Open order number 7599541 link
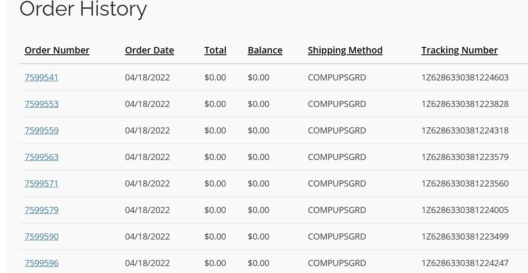This screenshot has height=273, width=528. tap(41, 77)
